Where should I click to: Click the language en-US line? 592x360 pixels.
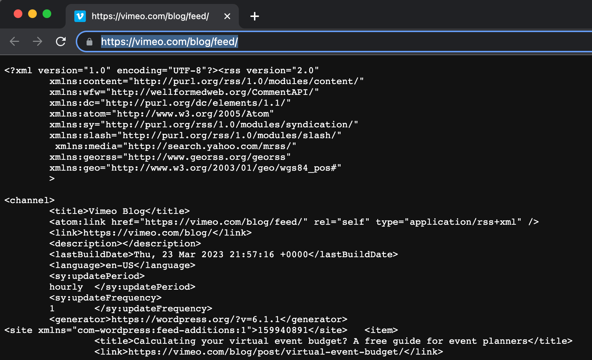click(x=122, y=265)
